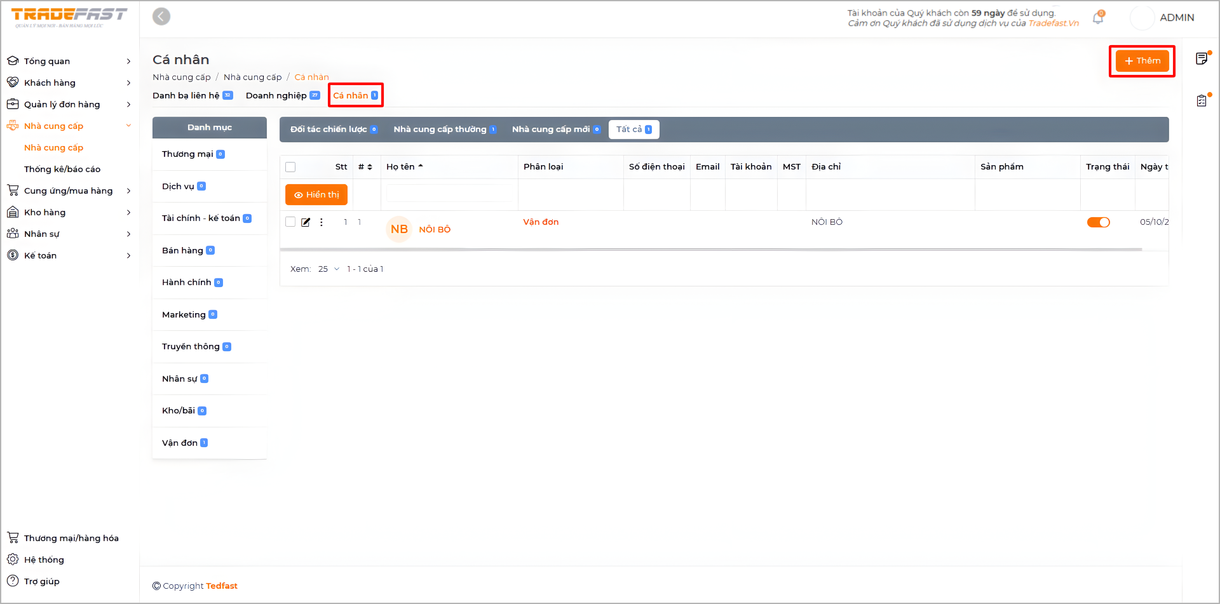Open the notes icon on right sidebar

(x=1201, y=59)
